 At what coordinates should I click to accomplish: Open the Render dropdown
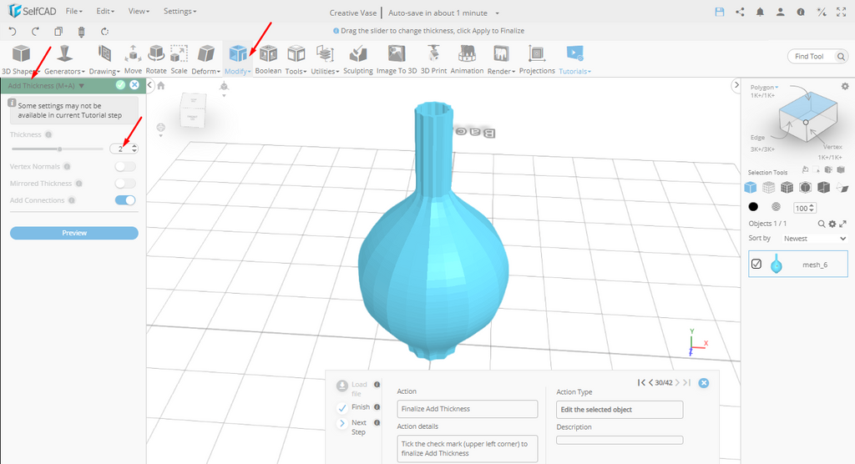501,60
